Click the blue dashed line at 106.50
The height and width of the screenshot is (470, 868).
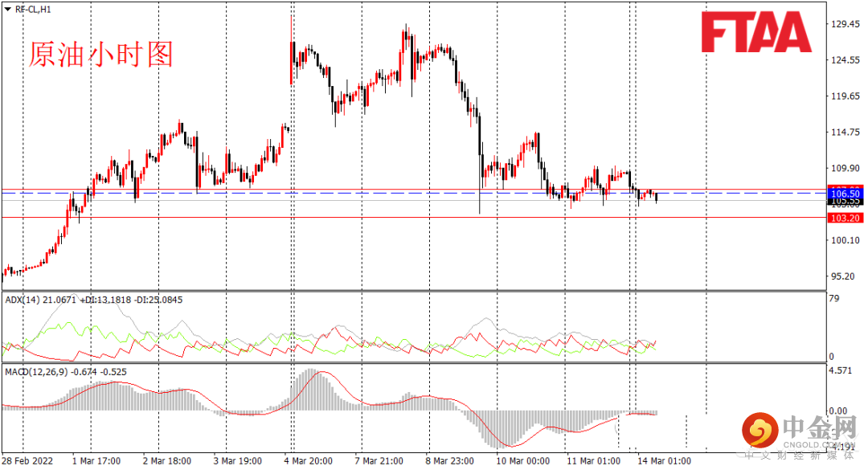pos(414,193)
